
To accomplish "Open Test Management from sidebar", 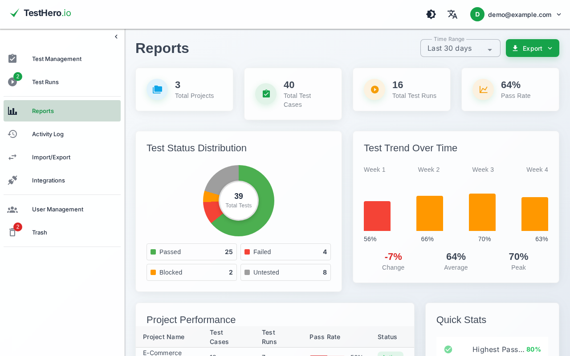I will (x=62, y=59).
